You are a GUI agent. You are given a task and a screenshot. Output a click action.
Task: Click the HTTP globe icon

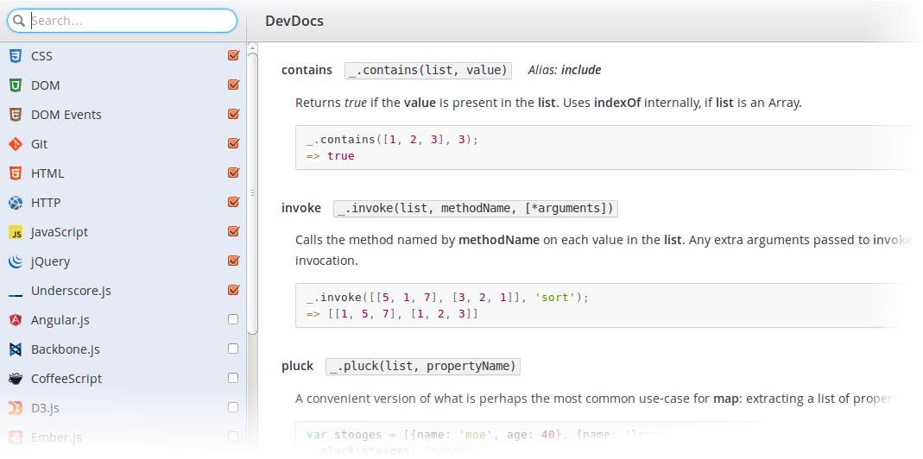coord(15,203)
